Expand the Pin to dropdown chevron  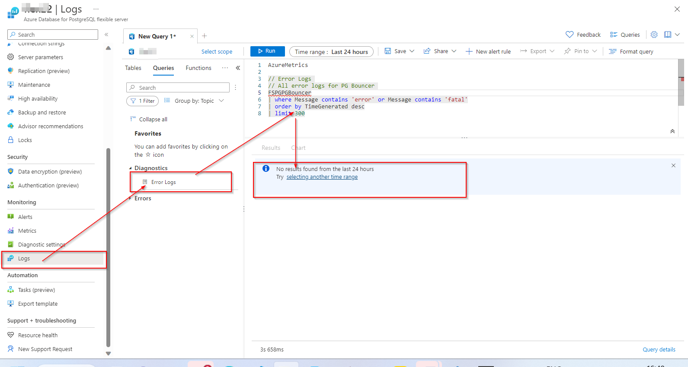tap(595, 51)
